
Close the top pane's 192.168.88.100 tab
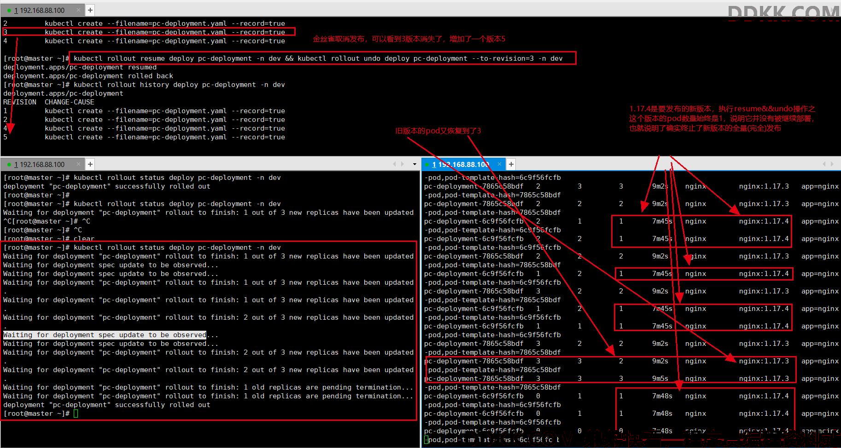tap(79, 10)
